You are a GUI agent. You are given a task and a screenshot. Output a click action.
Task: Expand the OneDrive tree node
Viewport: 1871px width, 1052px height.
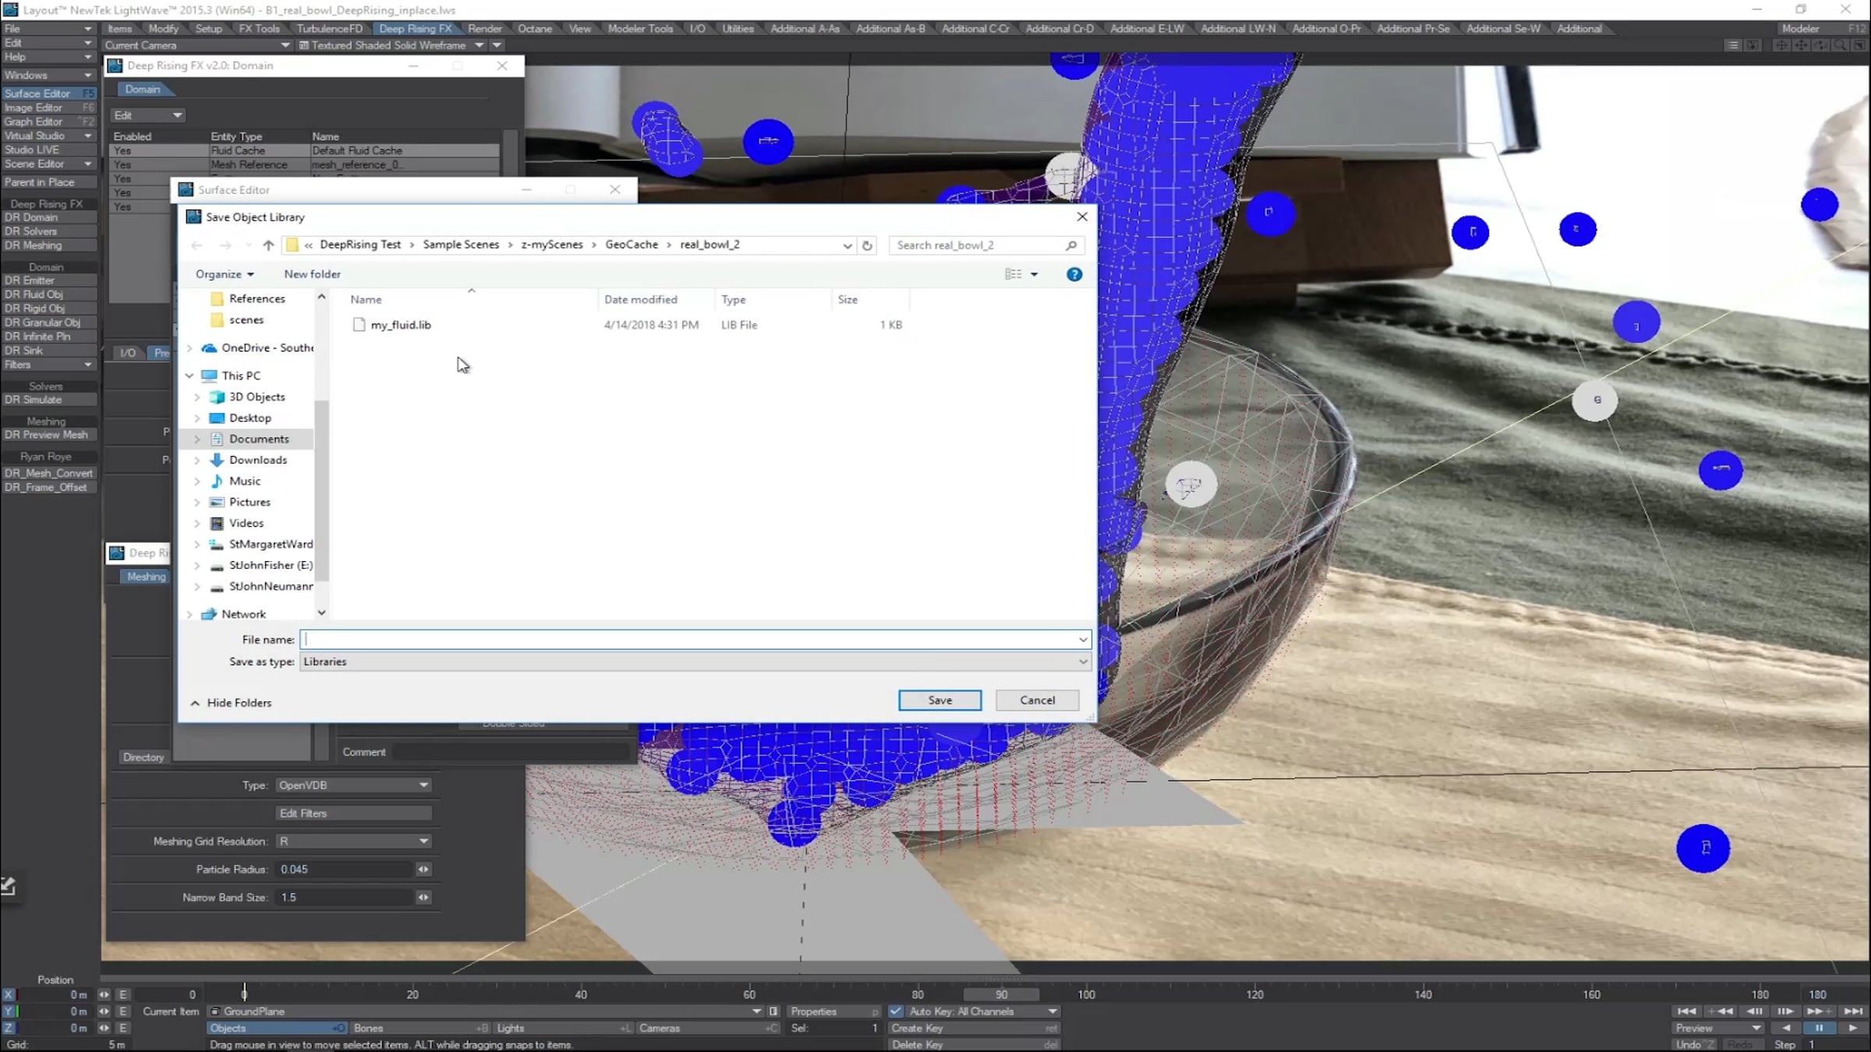pyautogui.click(x=189, y=348)
